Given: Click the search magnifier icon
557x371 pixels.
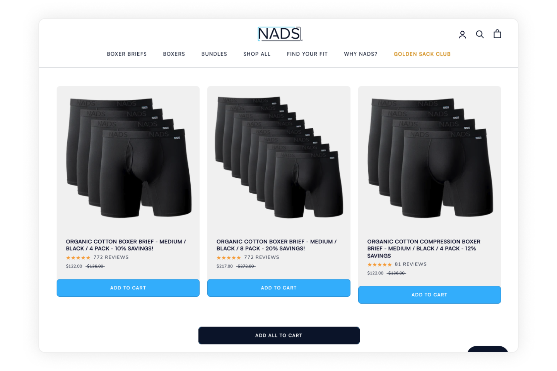Looking at the screenshot, I should point(480,34).
